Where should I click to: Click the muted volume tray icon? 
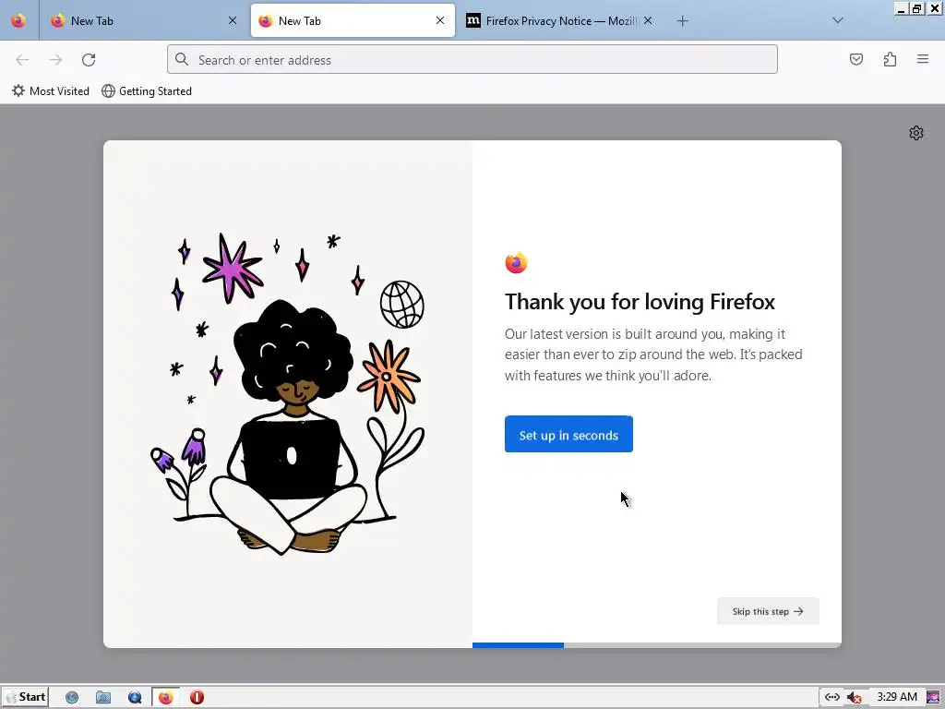854,698
